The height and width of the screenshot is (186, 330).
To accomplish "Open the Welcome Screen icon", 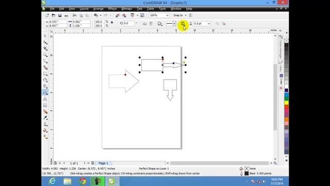I will pyautogui.click(x=142, y=16).
